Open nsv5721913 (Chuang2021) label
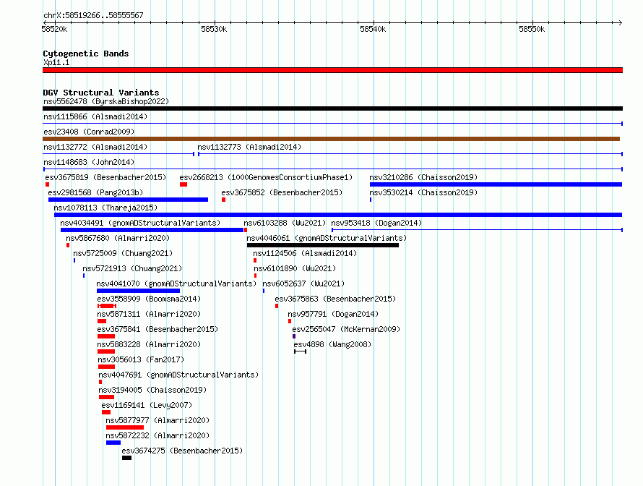 click(132, 268)
